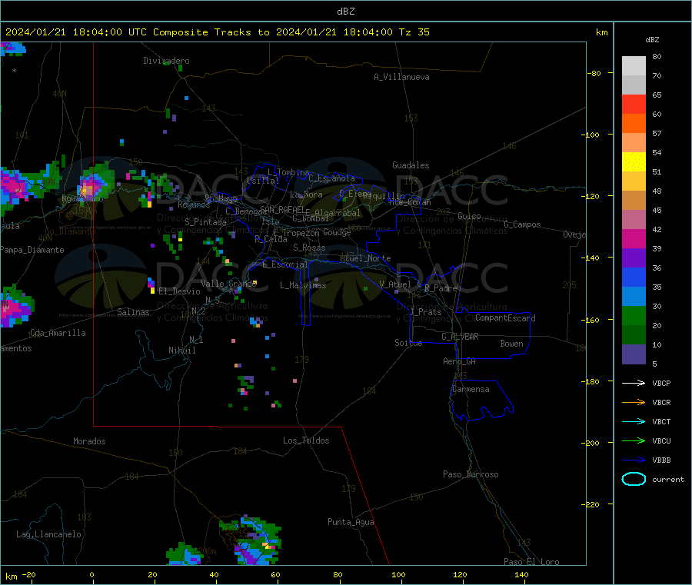Select the blue 35 dBZ color swatch

634,277
